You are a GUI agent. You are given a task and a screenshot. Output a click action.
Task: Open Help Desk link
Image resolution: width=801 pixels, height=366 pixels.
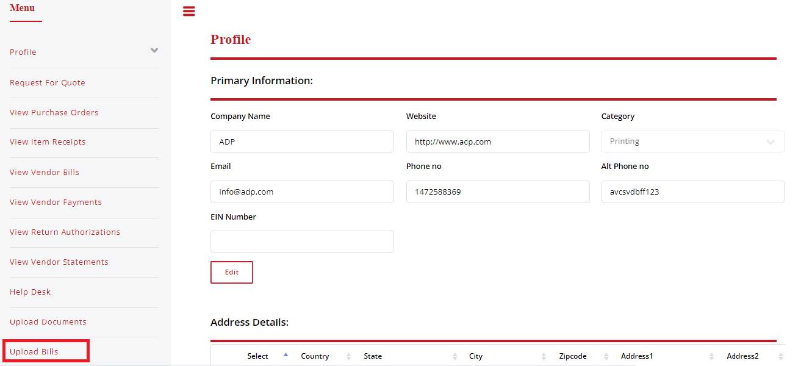click(31, 292)
